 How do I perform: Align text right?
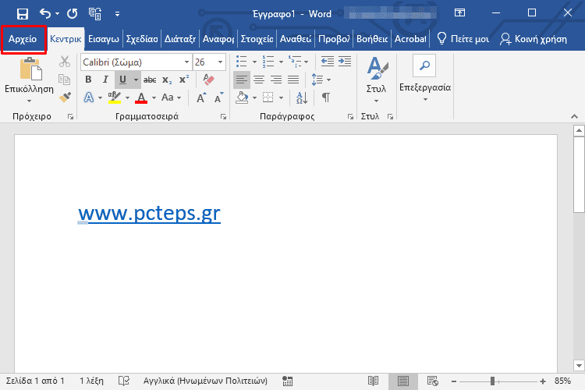coord(276,80)
